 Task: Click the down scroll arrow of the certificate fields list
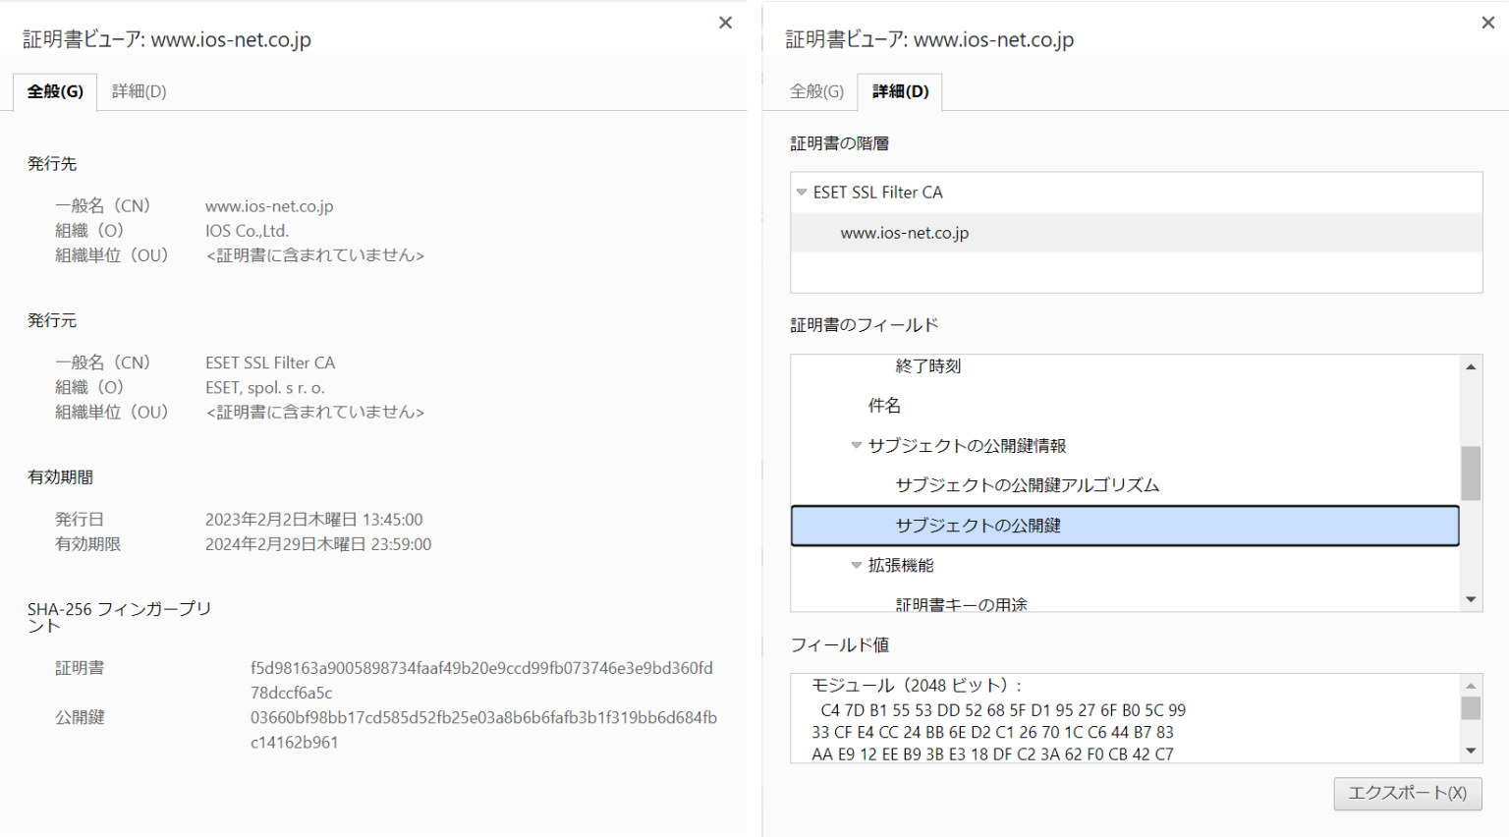pyautogui.click(x=1471, y=598)
